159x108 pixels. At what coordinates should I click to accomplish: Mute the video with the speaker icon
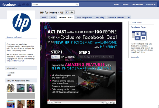(x=52, y=103)
